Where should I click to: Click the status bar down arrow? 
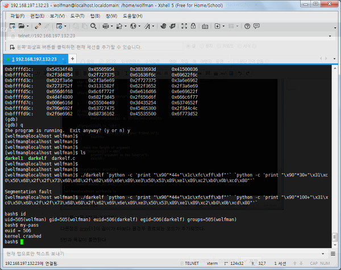pos(301,263)
